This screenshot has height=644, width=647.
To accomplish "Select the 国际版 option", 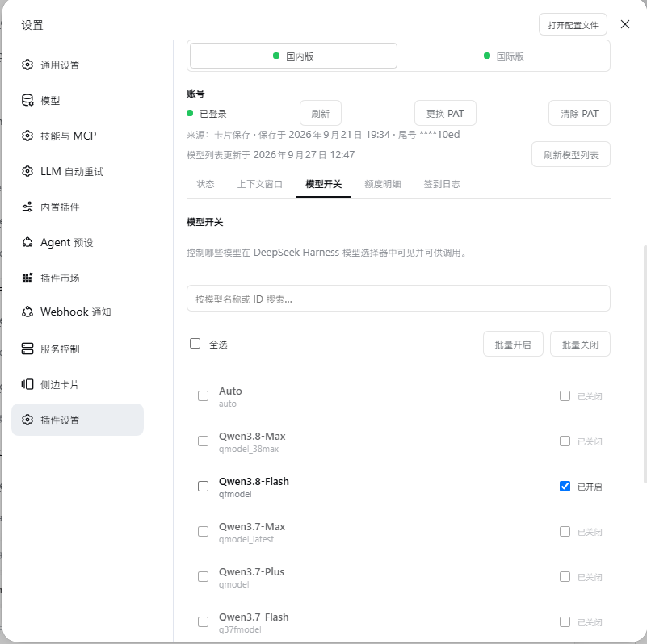I will point(504,56).
